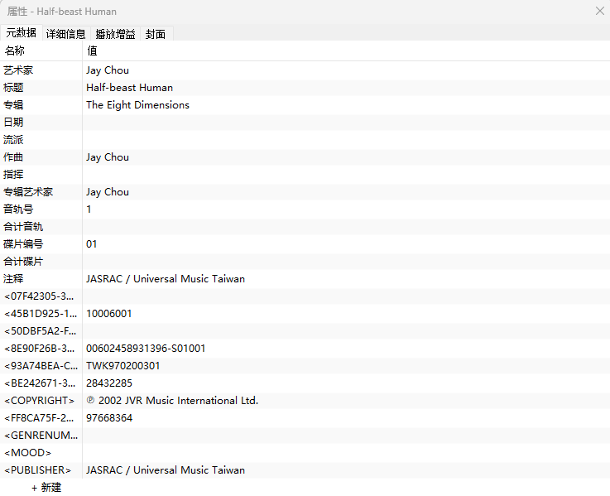610x496 pixels.
Task: Select the 艺术家 value Jay Chou
Action: click(108, 70)
